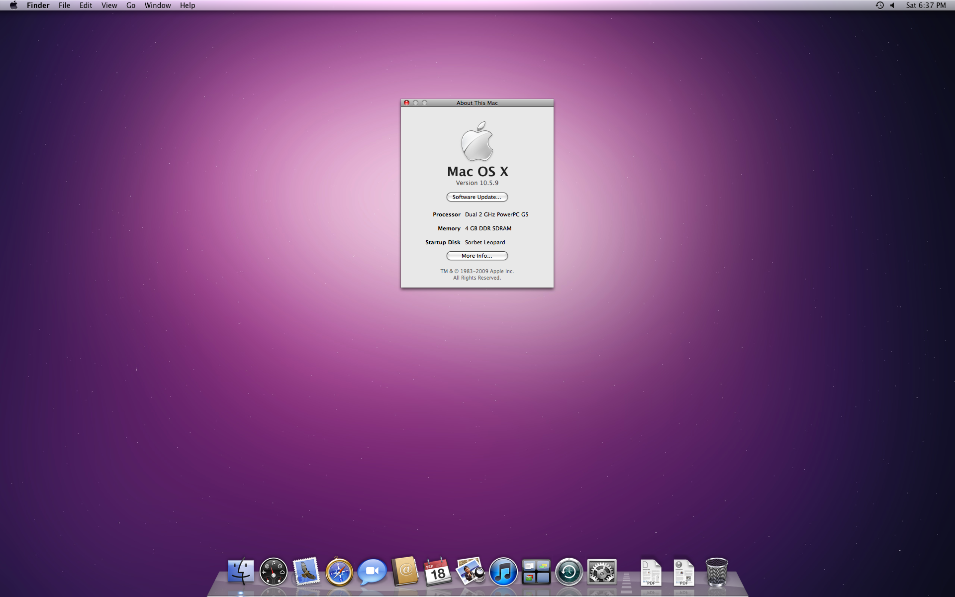Open the Trash in the Dock

point(717,572)
